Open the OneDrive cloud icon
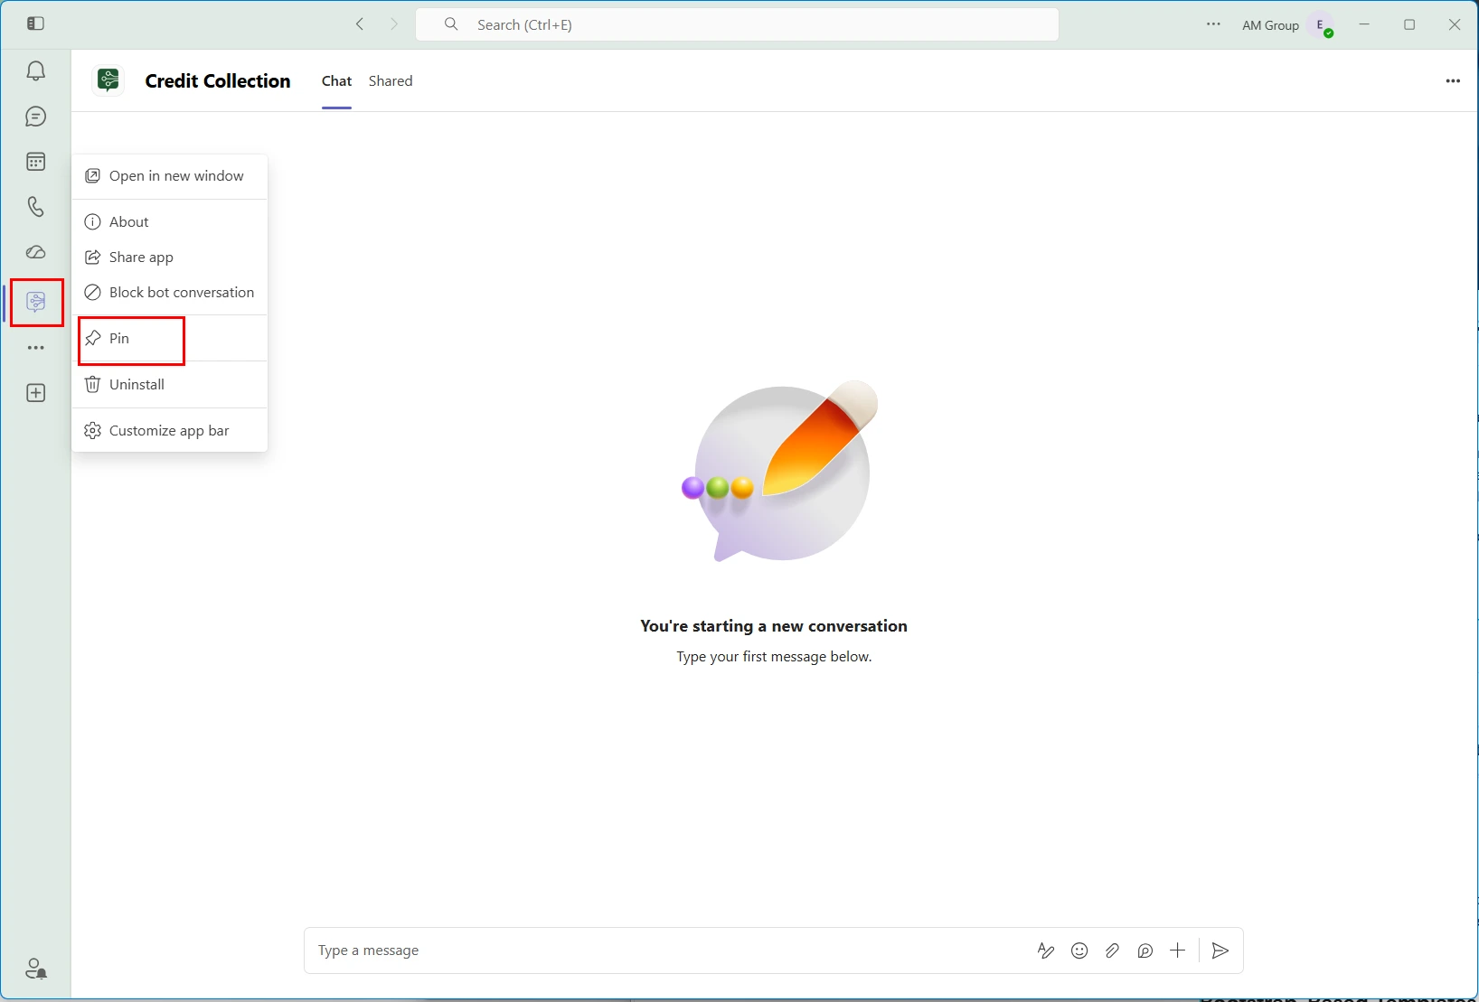The image size is (1479, 1002). tap(36, 252)
